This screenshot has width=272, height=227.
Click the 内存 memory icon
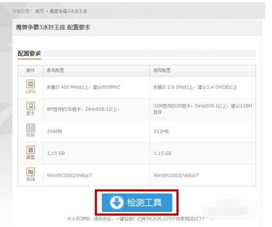pos(30,128)
